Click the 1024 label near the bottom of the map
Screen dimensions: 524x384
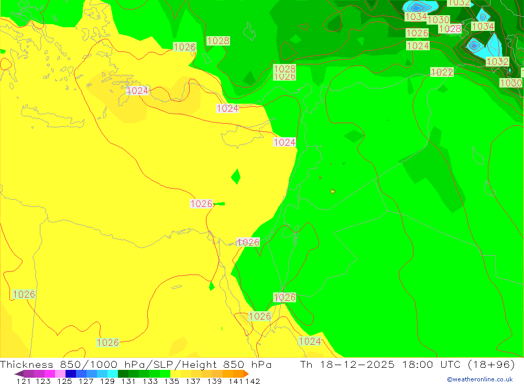[x=310, y=341]
